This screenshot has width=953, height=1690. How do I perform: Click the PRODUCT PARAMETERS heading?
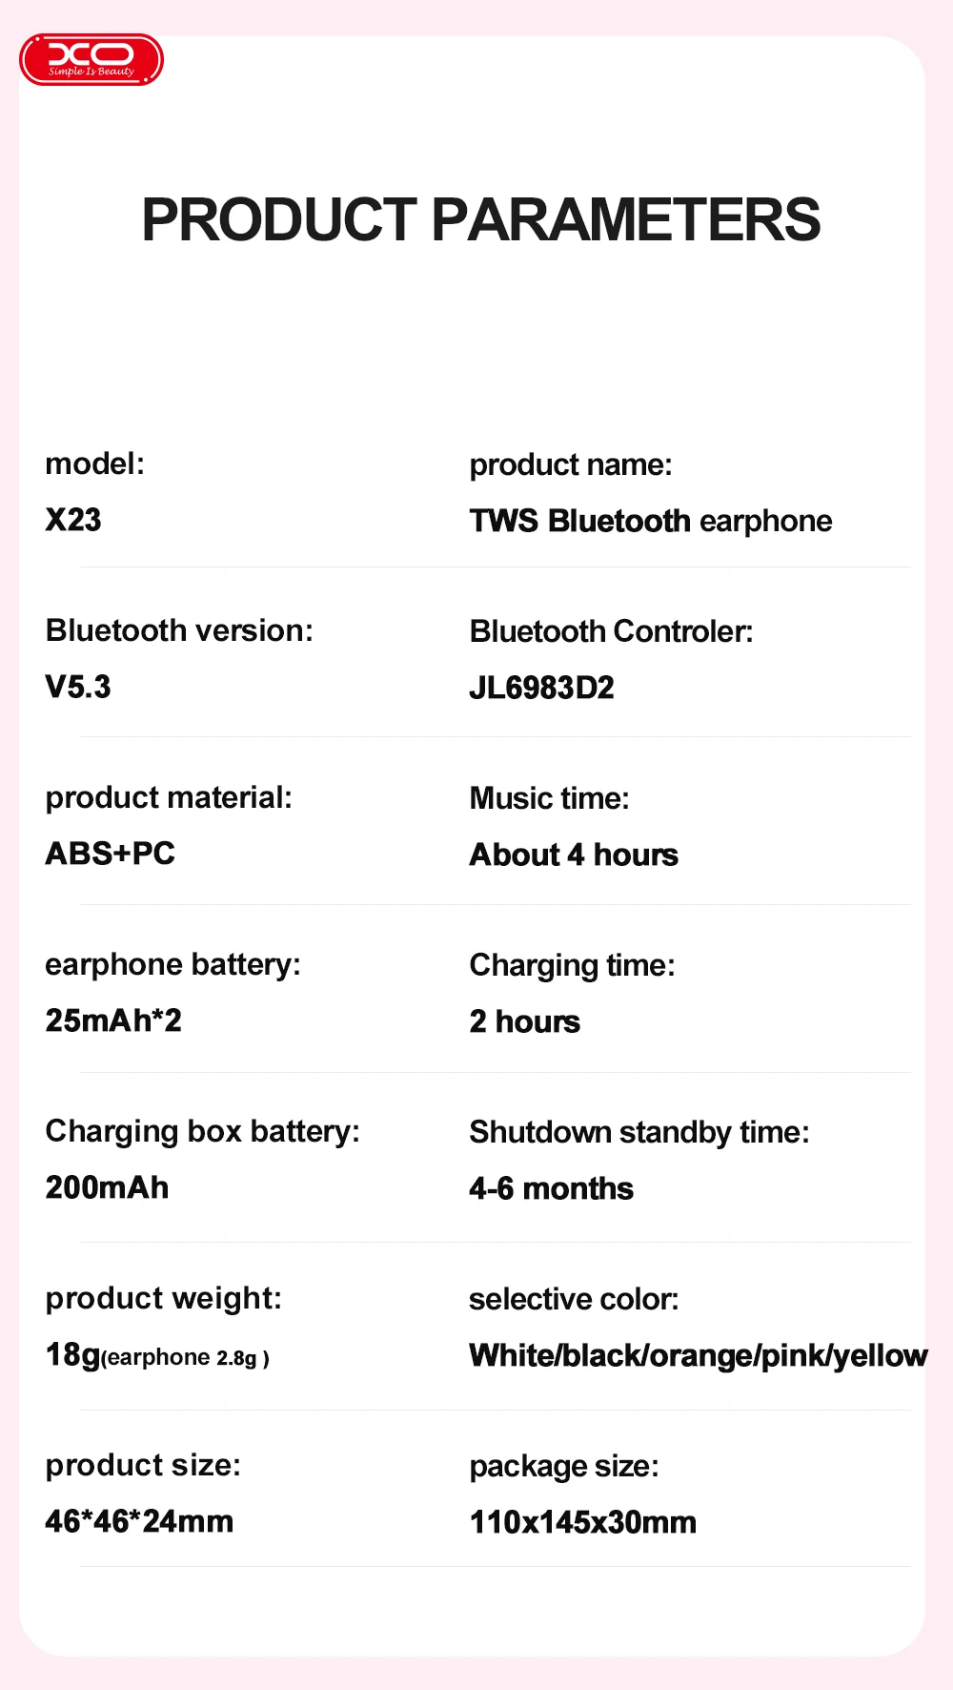(480, 219)
